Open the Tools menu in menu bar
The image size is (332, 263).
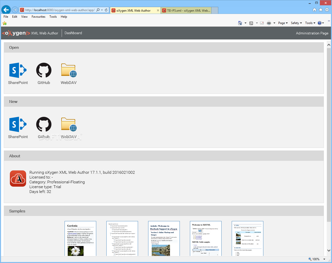pyautogui.click(x=53, y=17)
